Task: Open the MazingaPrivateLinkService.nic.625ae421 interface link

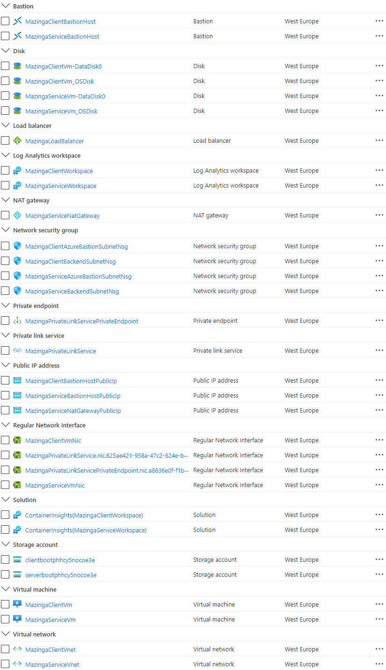Action: (x=107, y=455)
